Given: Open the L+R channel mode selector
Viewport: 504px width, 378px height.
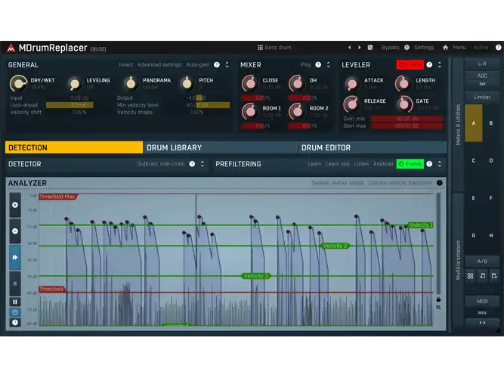Looking at the screenshot, I should click(482, 64).
